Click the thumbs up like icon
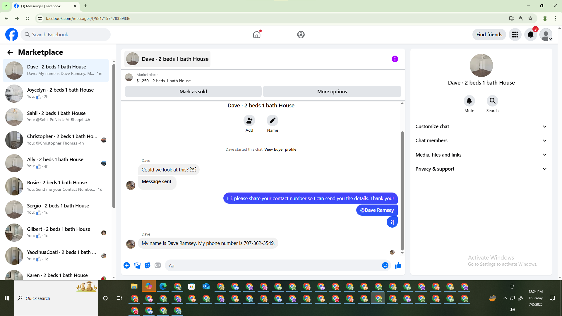Image resolution: width=562 pixels, height=316 pixels. [x=398, y=266]
